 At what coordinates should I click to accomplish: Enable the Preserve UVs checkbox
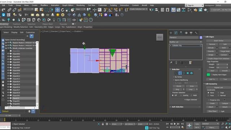[209, 100]
